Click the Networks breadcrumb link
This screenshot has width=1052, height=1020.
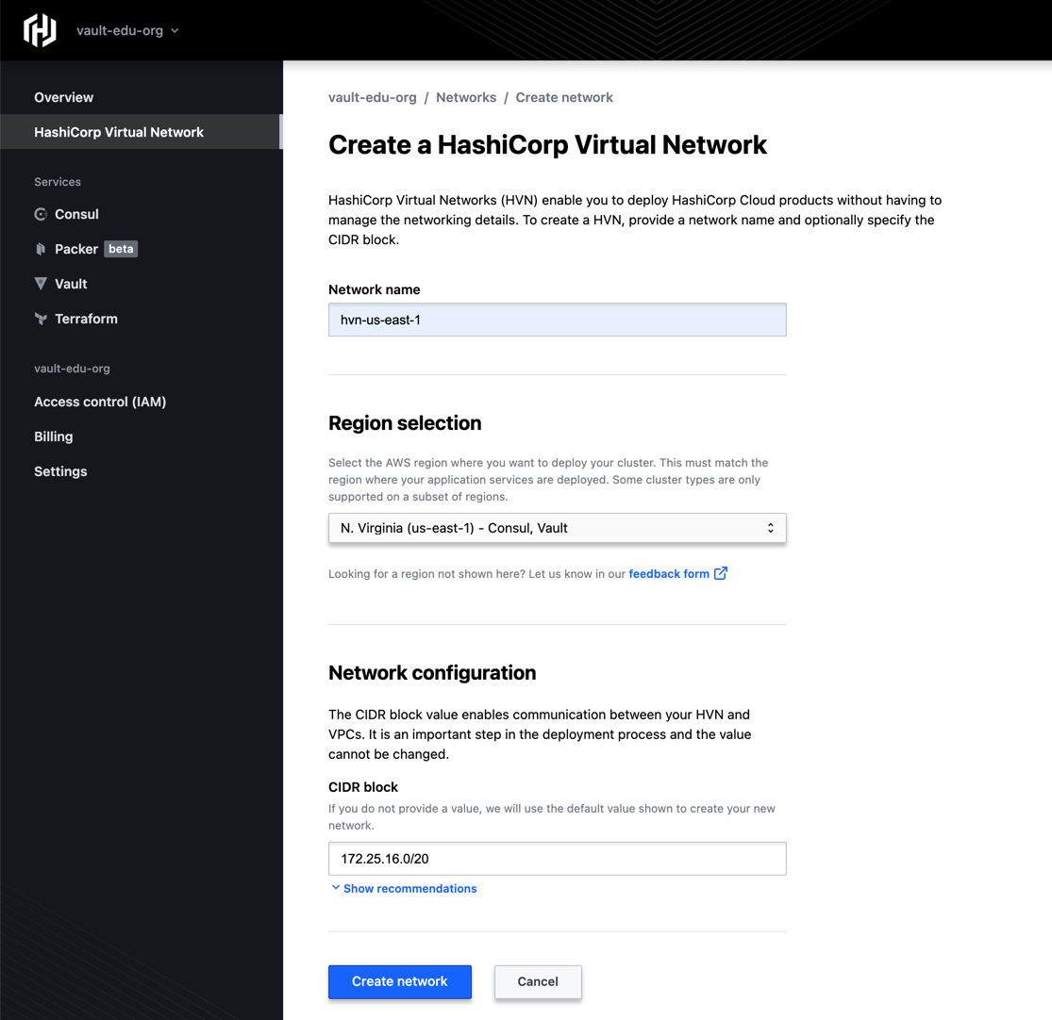tap(466, 97)
